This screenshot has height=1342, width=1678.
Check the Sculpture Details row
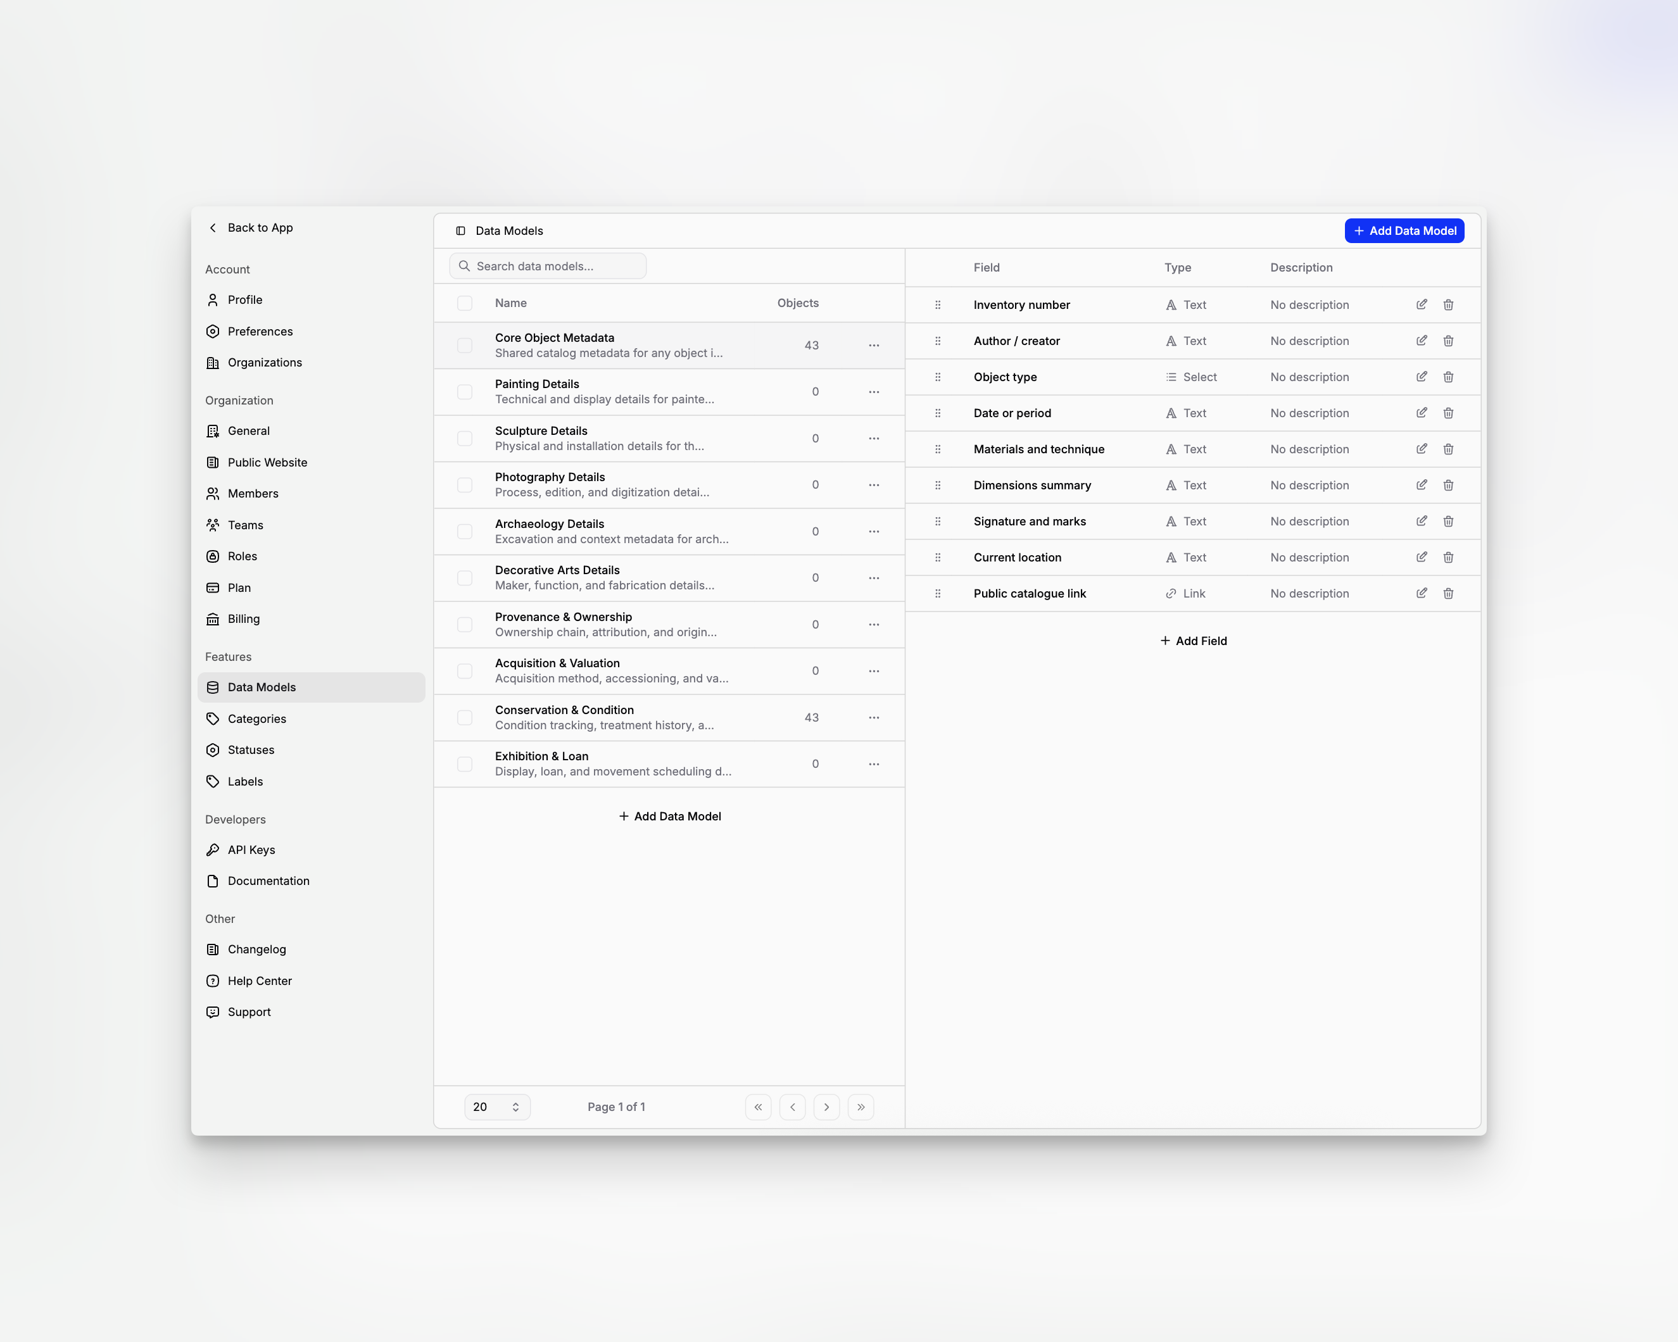(x=465, y=438)
